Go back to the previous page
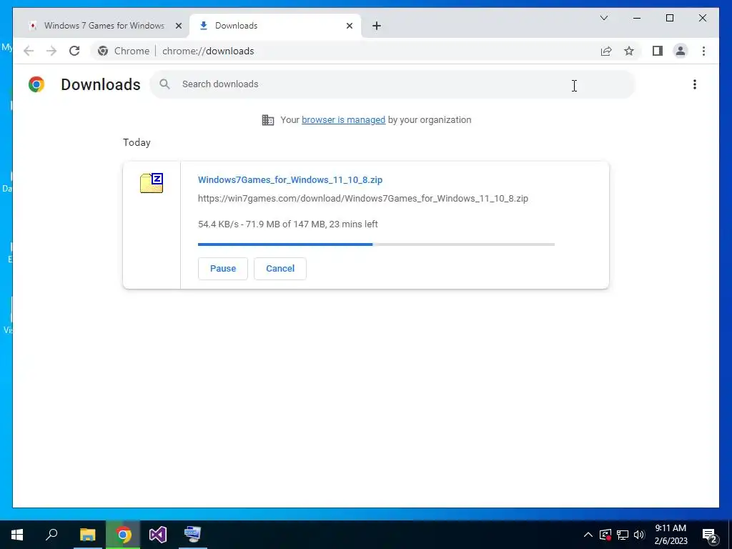This screenshot has height=549, width=732. tap(29, 51)
